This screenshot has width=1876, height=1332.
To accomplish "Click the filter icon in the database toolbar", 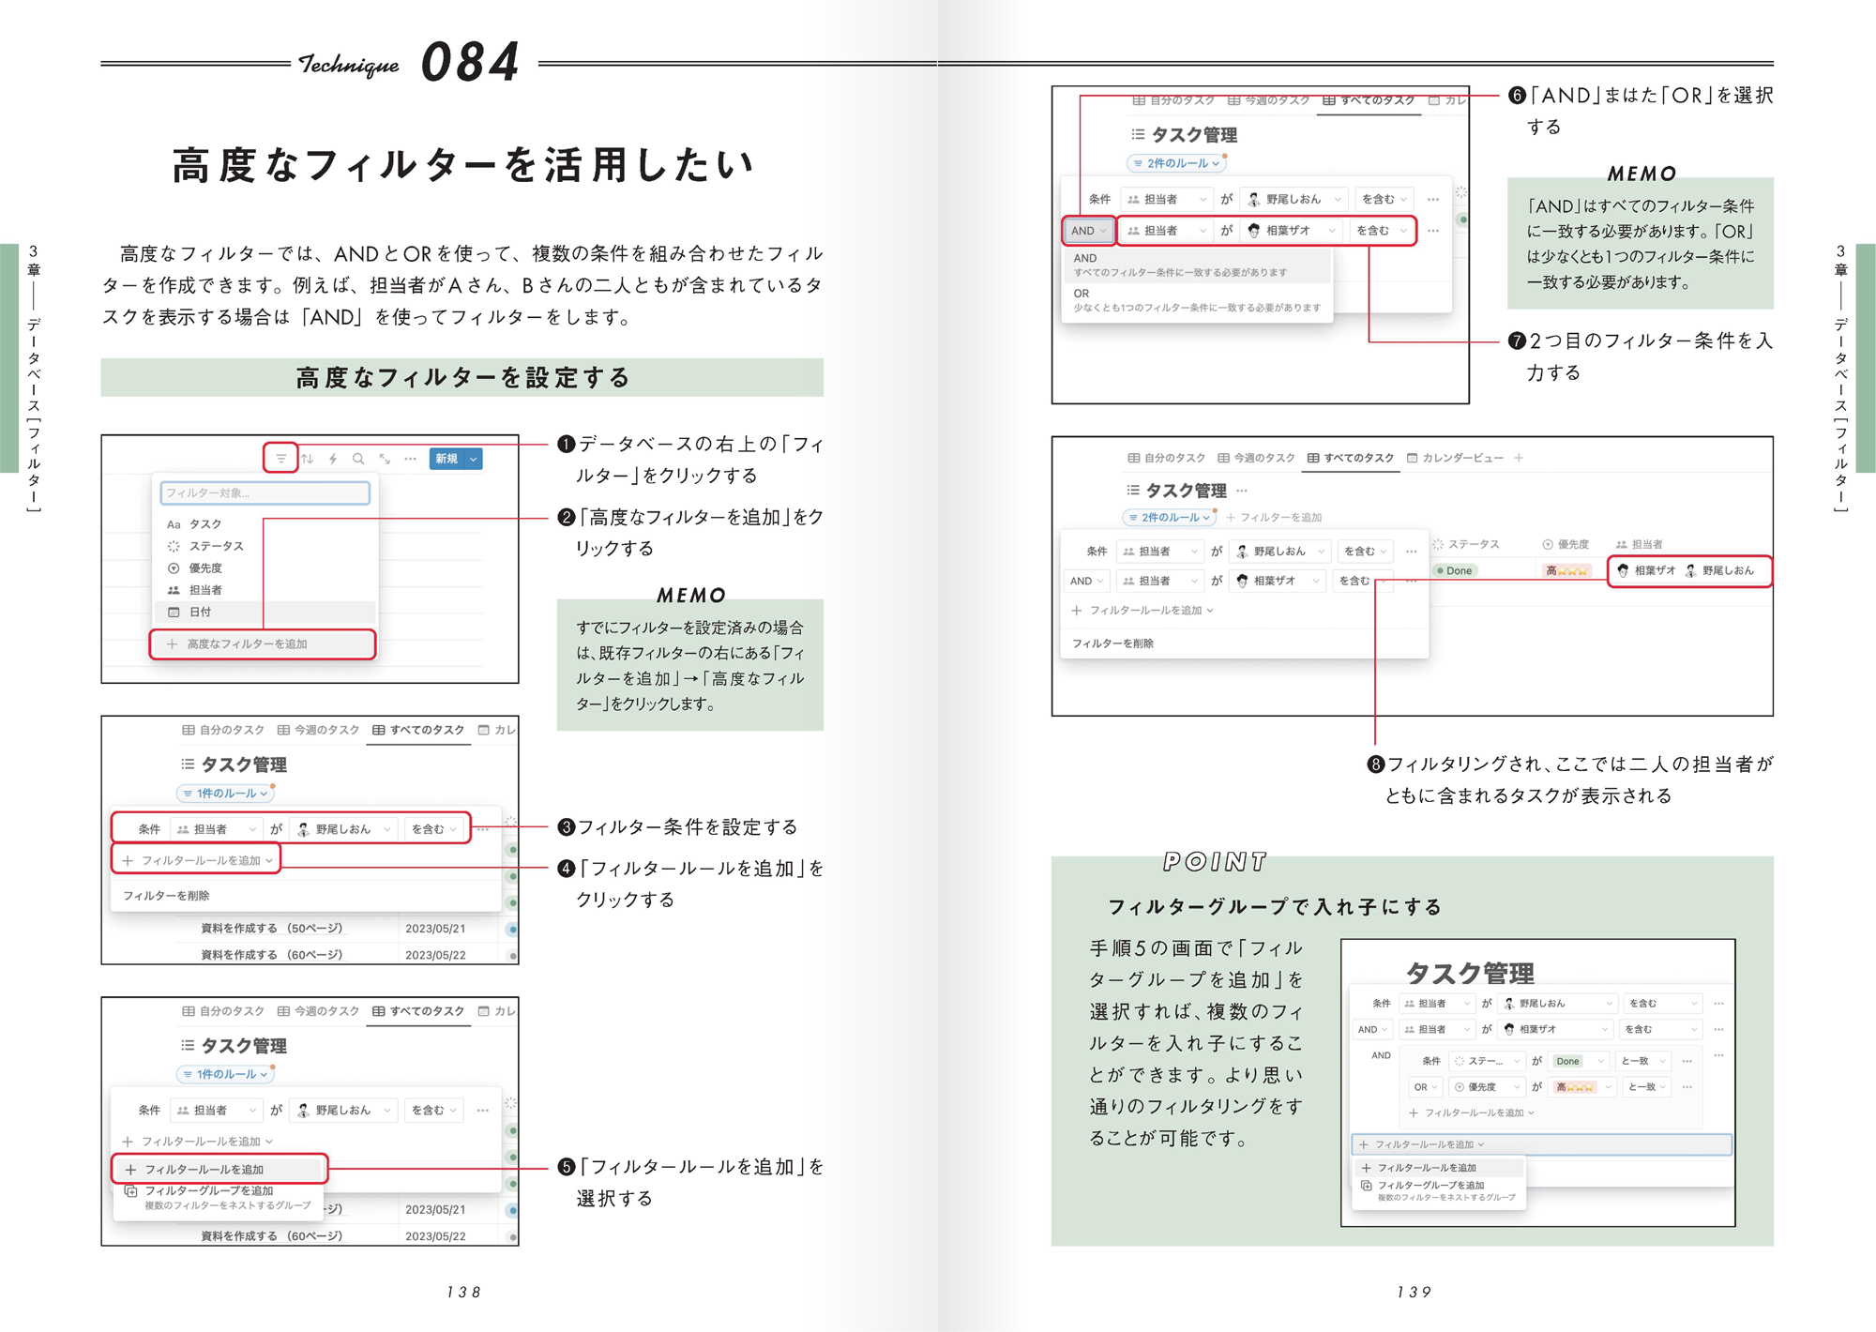I will click(x=280, y=459).
